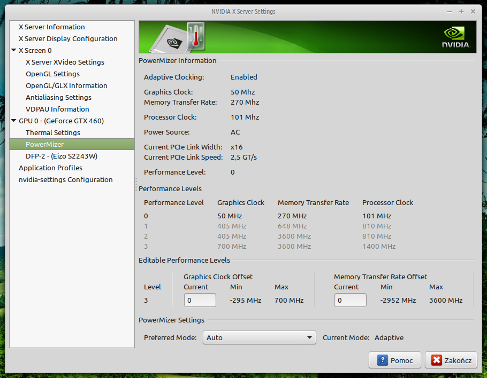Click the PCIe Link Width value 'x16'

click(237, 147)
